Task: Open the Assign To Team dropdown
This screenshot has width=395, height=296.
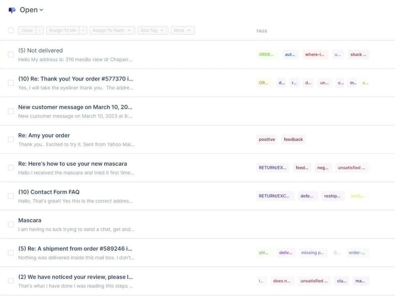Action: 112,30
